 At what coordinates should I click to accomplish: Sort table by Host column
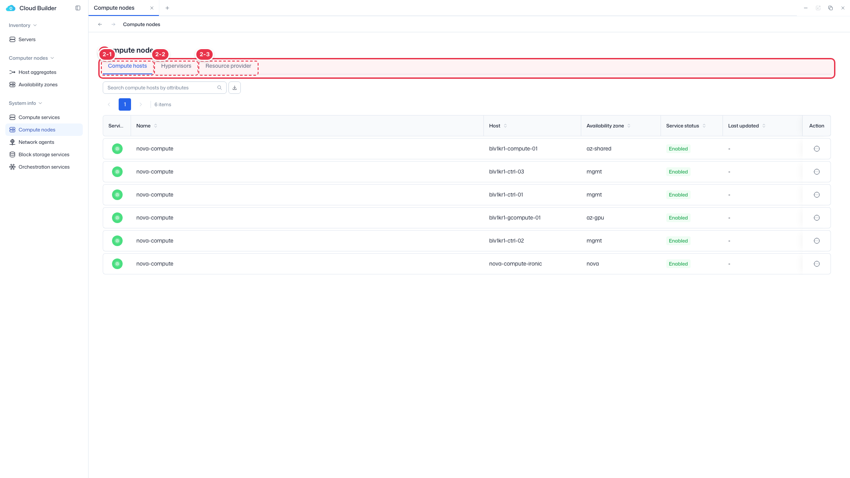tap(506, 126)
